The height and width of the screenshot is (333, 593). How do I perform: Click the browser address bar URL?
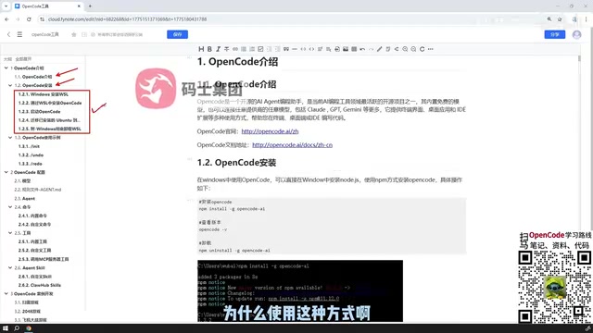(128, 19)
